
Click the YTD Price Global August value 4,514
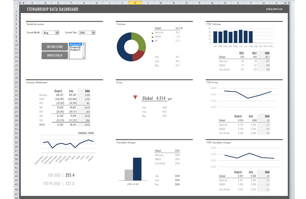pyautogui.click(x=241, y=121)
